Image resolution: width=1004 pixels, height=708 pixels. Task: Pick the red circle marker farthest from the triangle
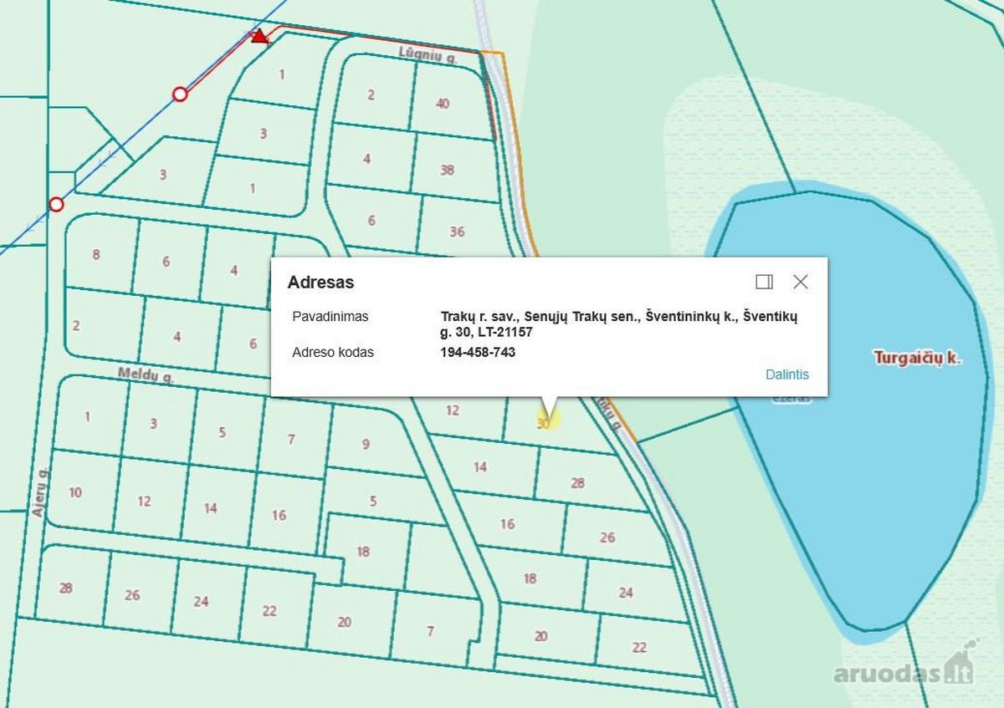[56, 204]
